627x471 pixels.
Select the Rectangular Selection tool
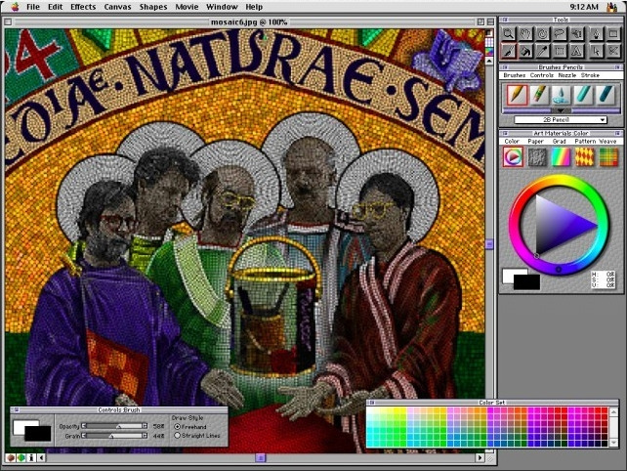pyautogui.click(x=560, y=51)
